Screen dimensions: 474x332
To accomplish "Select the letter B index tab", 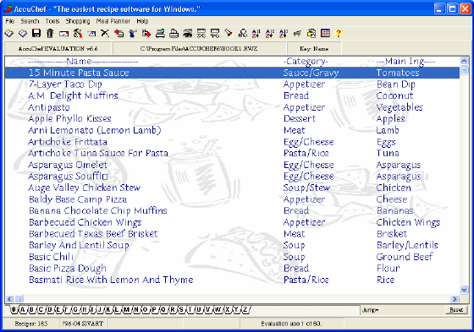I will 31,310.
